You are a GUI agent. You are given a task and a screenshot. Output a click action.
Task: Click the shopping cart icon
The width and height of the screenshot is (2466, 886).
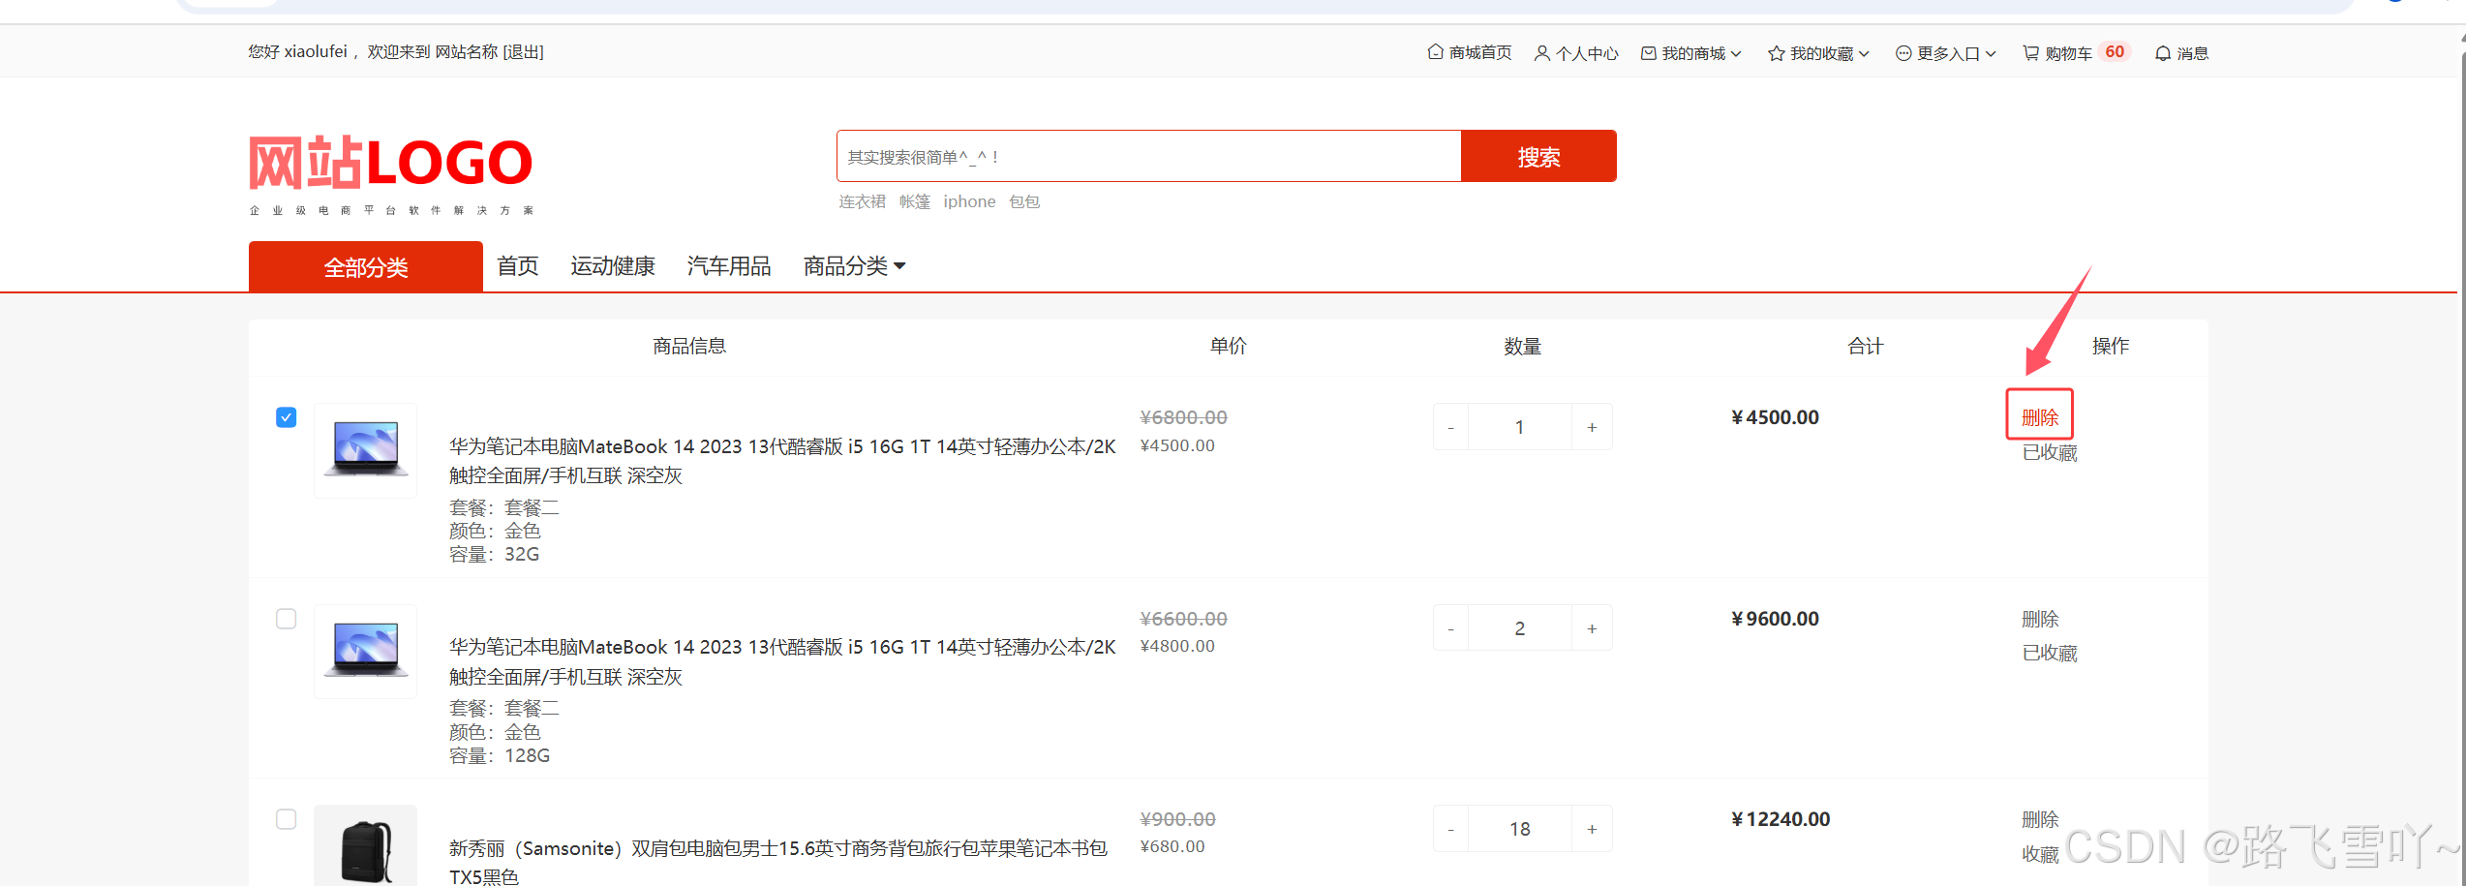(2030, 53)
